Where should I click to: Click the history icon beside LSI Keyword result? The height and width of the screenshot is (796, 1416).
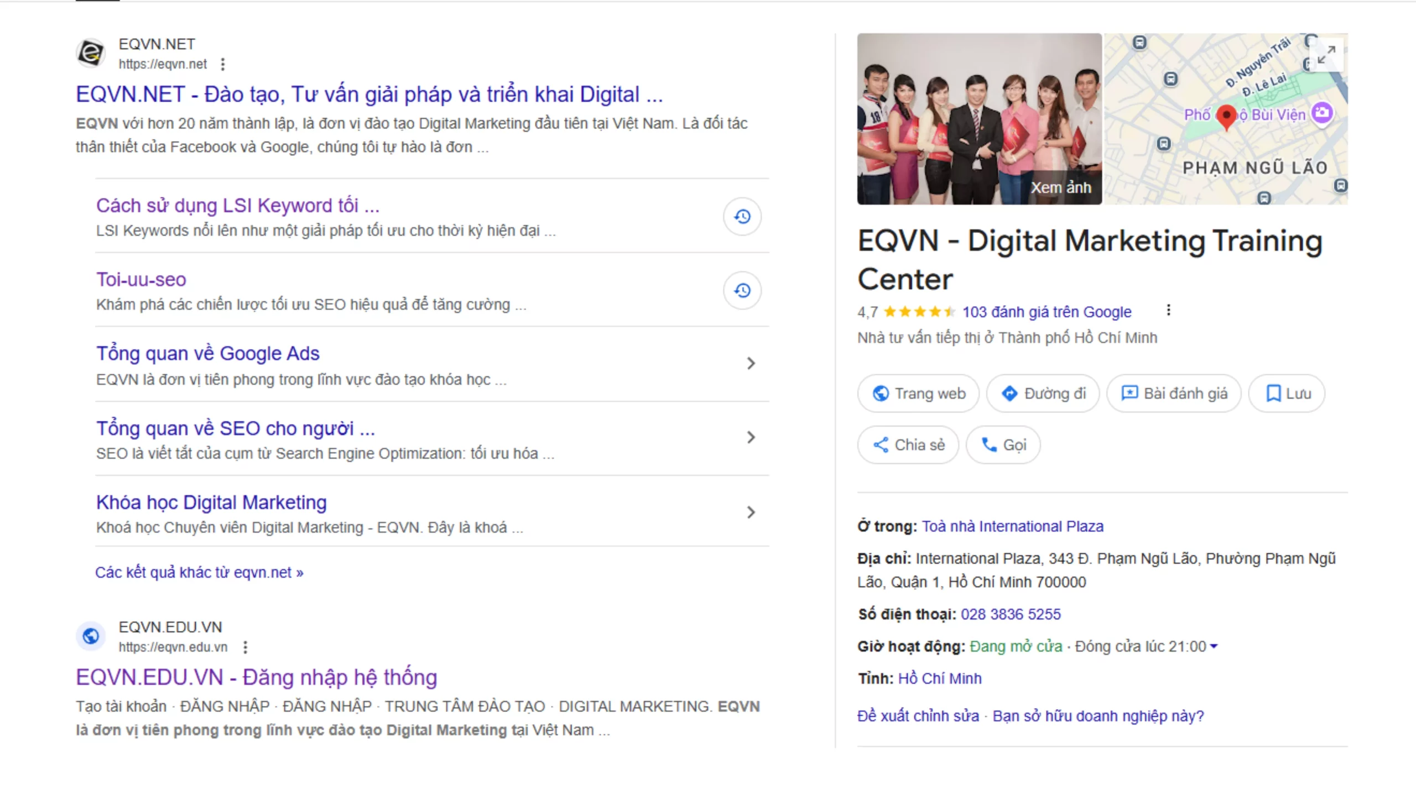click(x=742, y=217)
